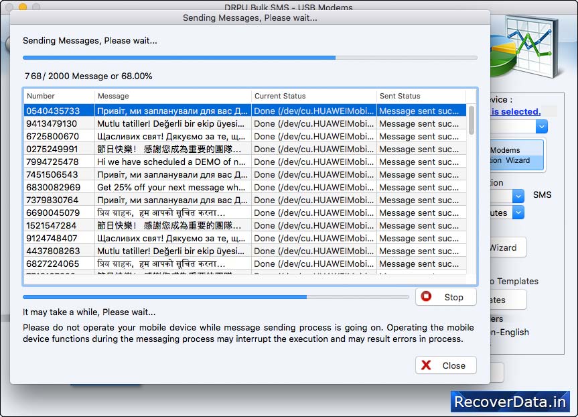The height and width of the screenshot is (417, 578).
Task: Click the SMS label in background window
Action: click(x=543, y=195)
